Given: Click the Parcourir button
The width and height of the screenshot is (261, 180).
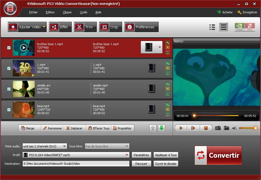Looking at the screenshot, I should (x=141, y=164).
